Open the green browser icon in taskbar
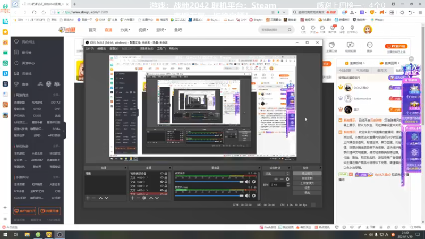 pyautogui.click(x=38, y=234)
